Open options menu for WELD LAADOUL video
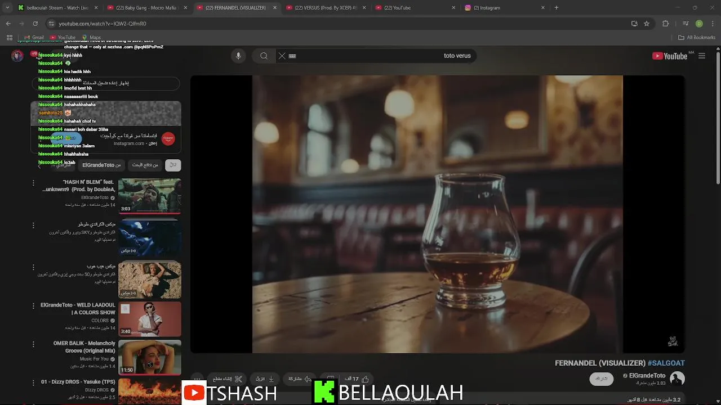 point(33,307)
